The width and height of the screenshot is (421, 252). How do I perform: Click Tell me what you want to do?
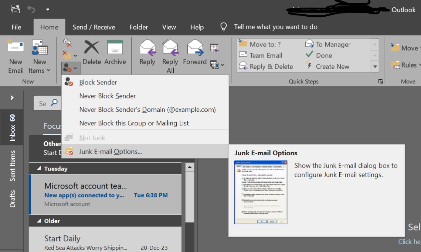click(x=275, y=27)
